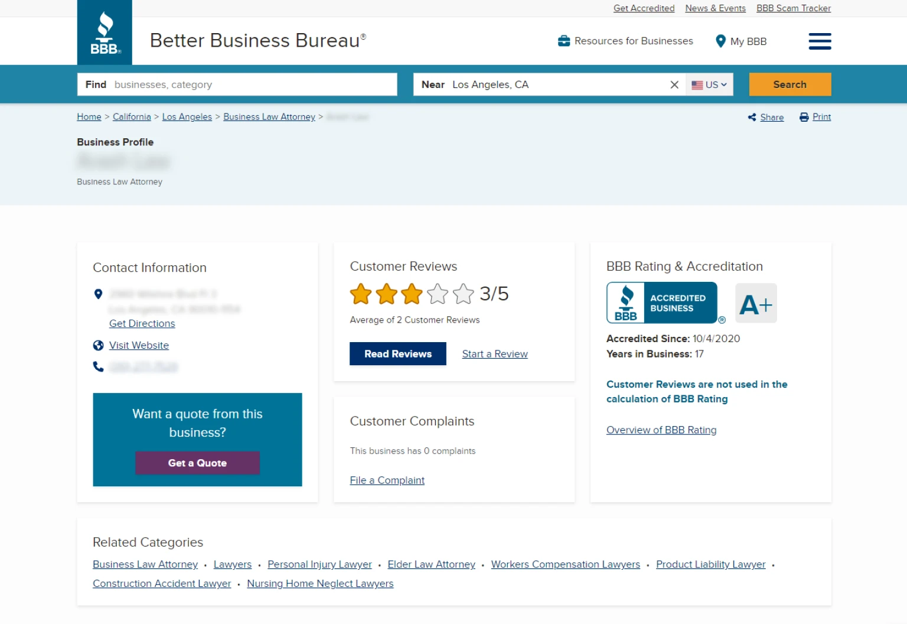Click the My BBB location pin icon
Viewport: 907px width, 624px height.
click(x=720, y=41)
